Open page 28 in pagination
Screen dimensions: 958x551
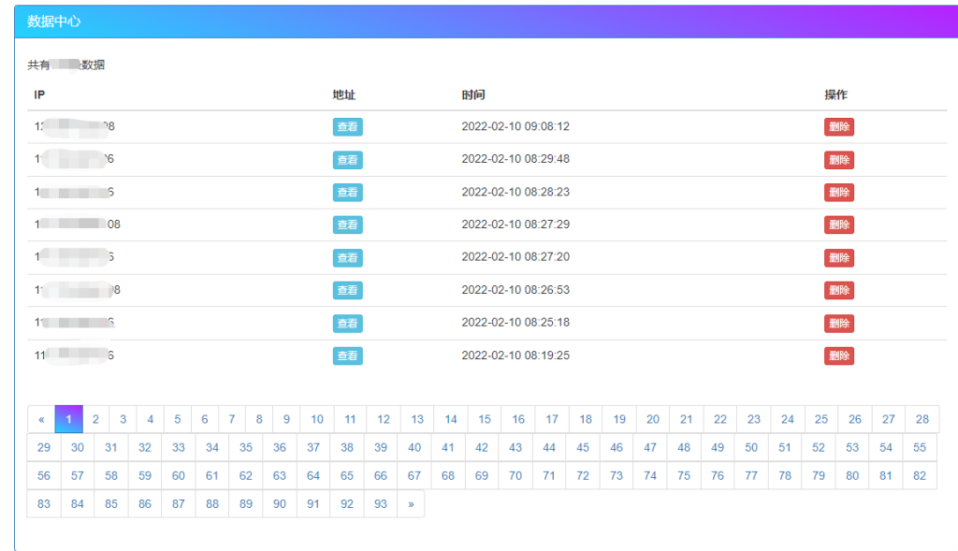coord(922,419)
